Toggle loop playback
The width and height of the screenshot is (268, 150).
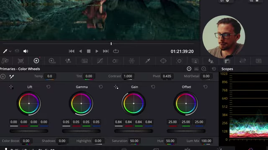116,51
